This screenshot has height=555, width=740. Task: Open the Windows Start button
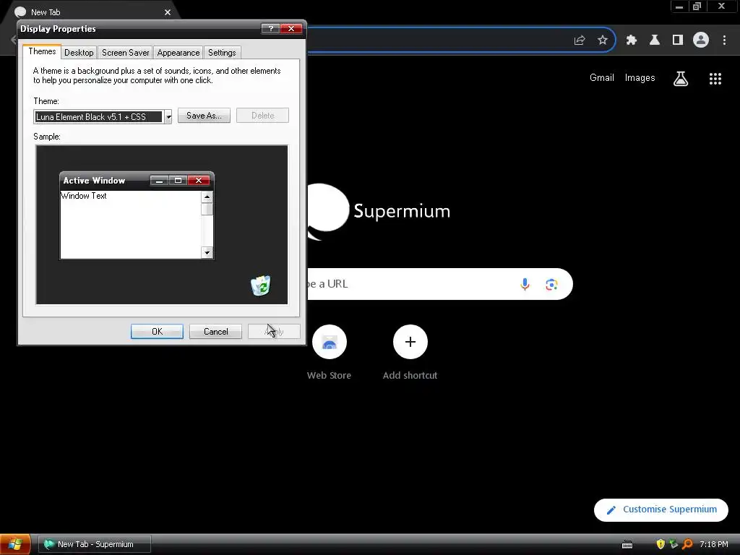click(15, 544)
